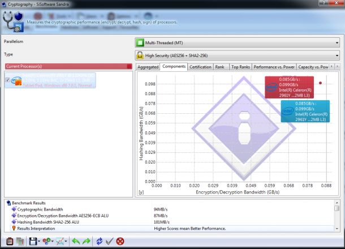
Task: Select the Celeron 2961Y processor entry text
Action: pos(59,80)
